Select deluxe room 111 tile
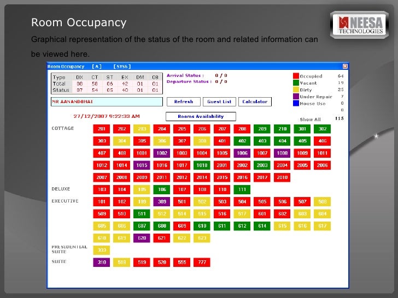The height and width of the screenshot is (298, 398). 242,189
